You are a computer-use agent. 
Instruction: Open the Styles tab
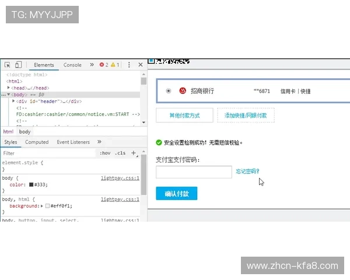(x=10, y=142)
